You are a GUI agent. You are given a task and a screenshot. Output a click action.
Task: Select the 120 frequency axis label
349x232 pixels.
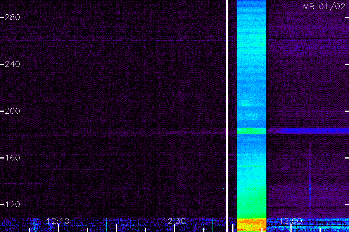coord(12,205)
